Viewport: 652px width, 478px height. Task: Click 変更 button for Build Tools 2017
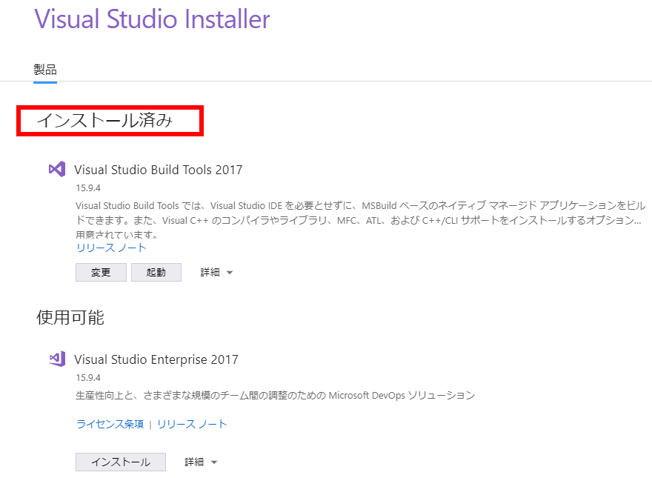coord(101,272)
